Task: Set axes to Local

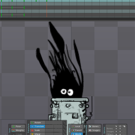Action: click(77, 127)
